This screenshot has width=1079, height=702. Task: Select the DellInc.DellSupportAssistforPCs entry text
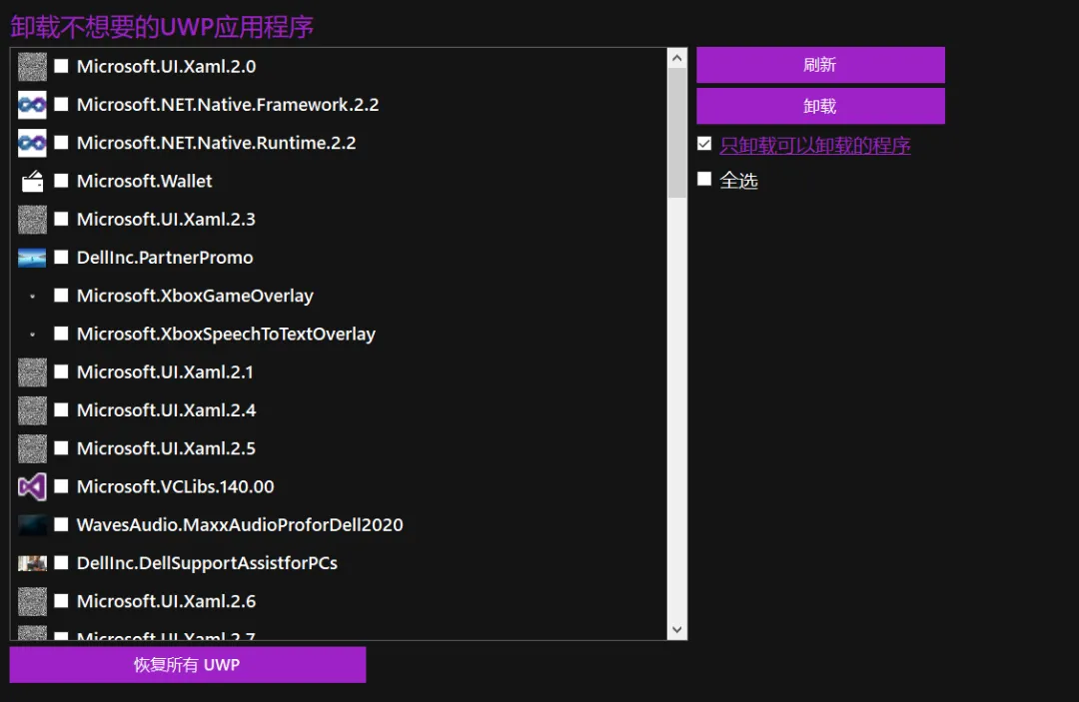click(x=207, y=563)
